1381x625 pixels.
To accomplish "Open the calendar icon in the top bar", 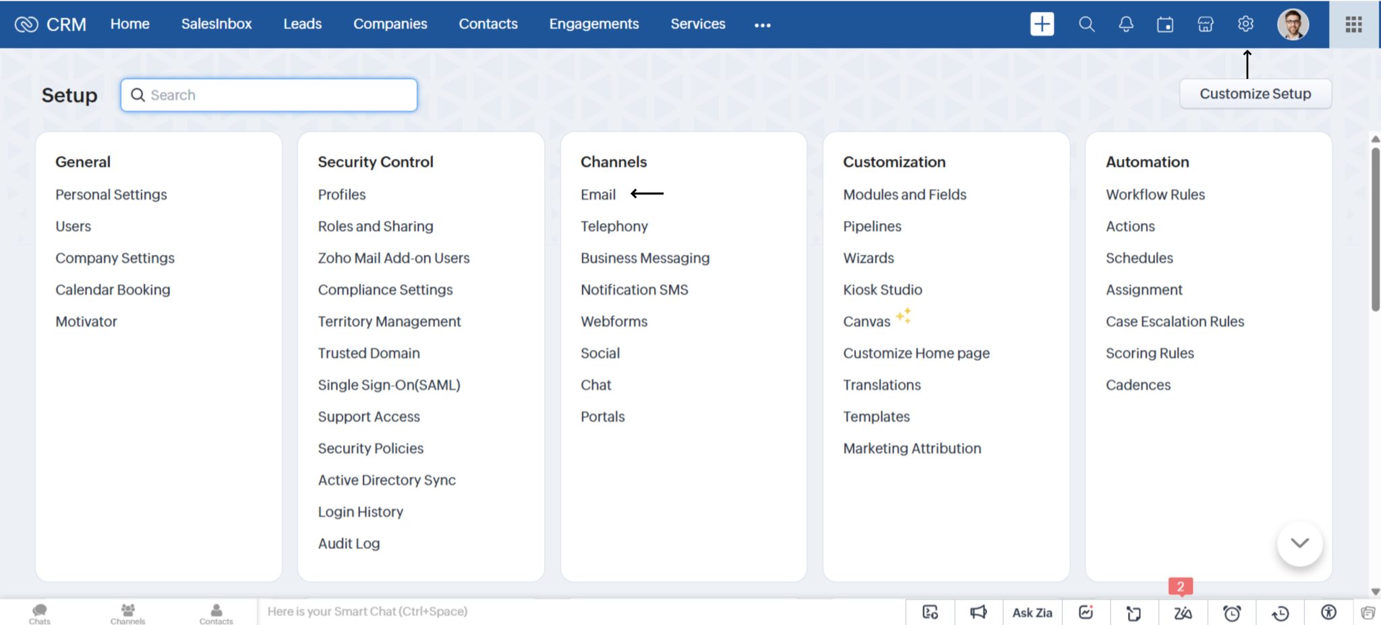I will click(1165, 24).
